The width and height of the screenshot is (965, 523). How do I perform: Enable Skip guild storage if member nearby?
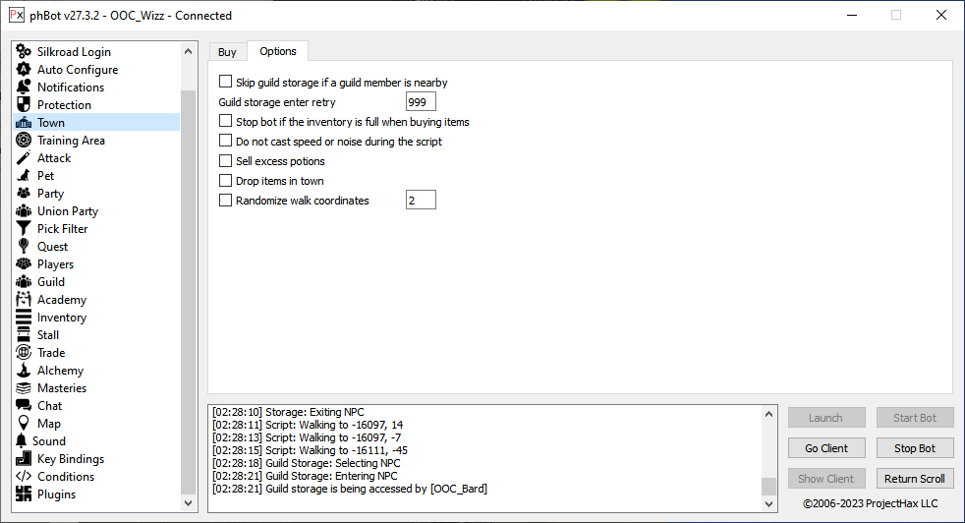[226, 83]
